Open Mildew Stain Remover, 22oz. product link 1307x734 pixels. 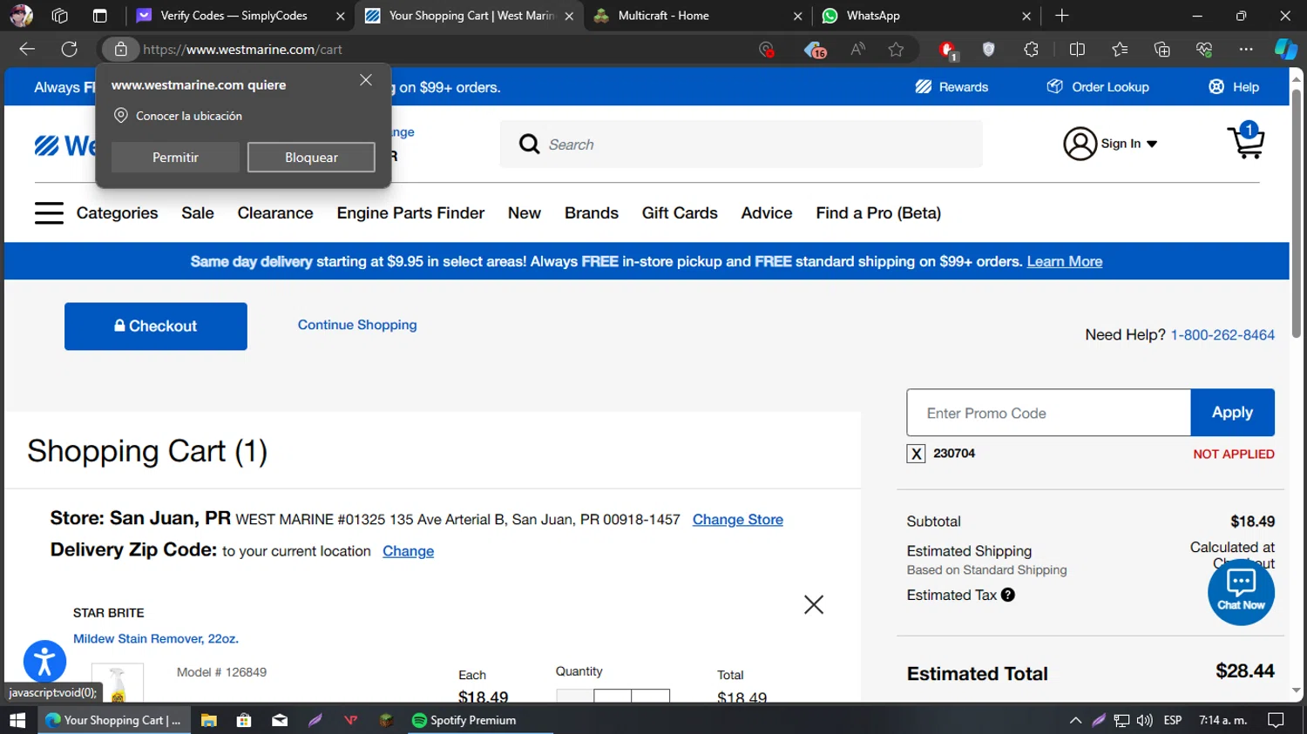pos(156,639)
